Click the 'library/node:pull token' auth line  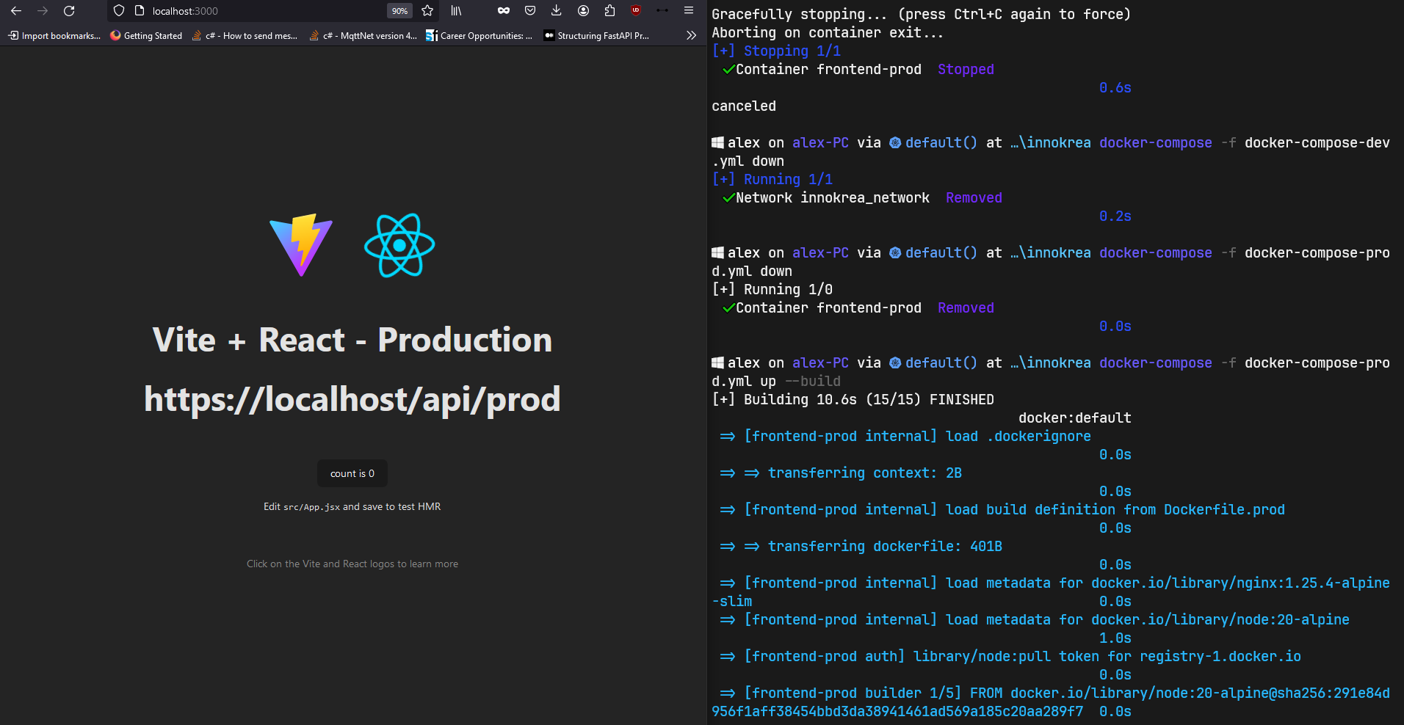(x=1010, y=656)
